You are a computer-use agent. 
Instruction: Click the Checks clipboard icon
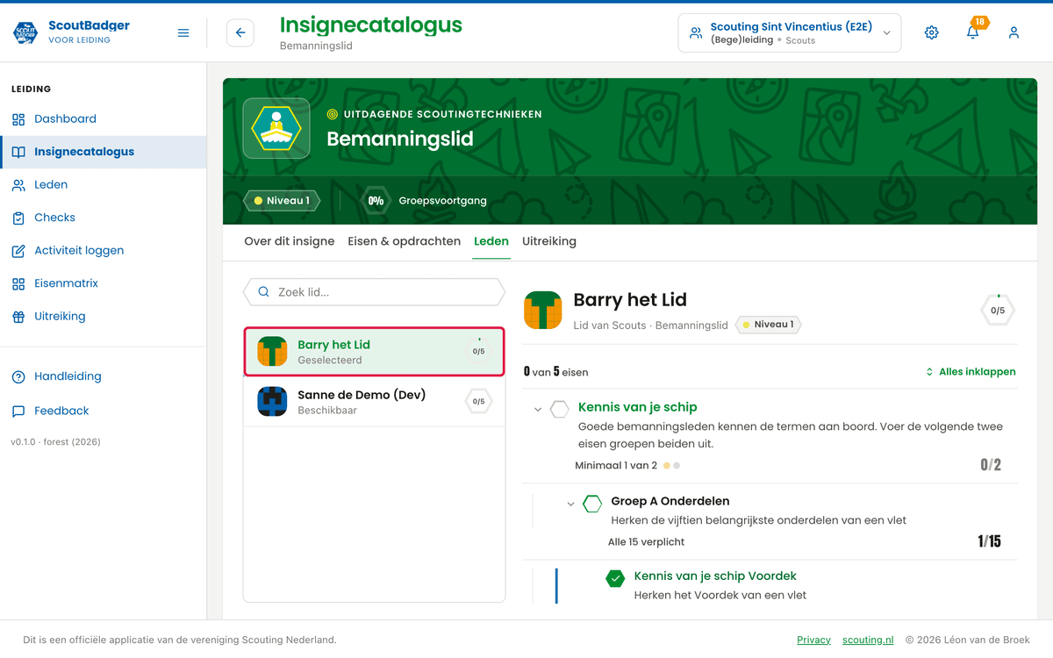(x=18, y=218)
